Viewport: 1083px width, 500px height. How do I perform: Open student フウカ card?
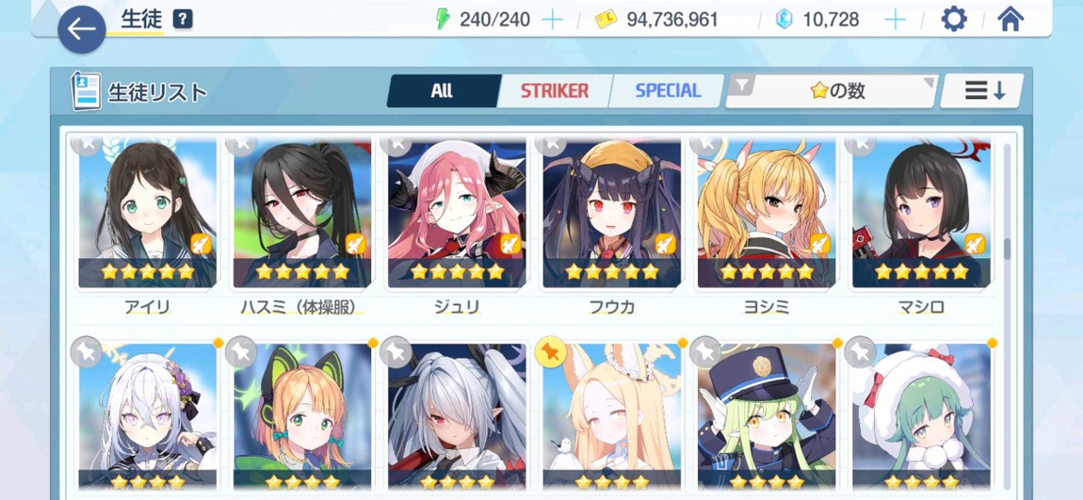point(611,214)
